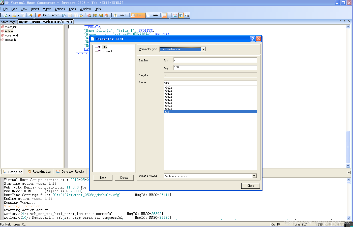Switch to Tree view
353x227 pixels.
click(x=152, y=15)
